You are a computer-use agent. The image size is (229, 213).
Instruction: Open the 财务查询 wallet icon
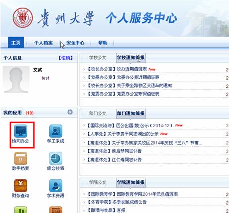pos(21,185)
